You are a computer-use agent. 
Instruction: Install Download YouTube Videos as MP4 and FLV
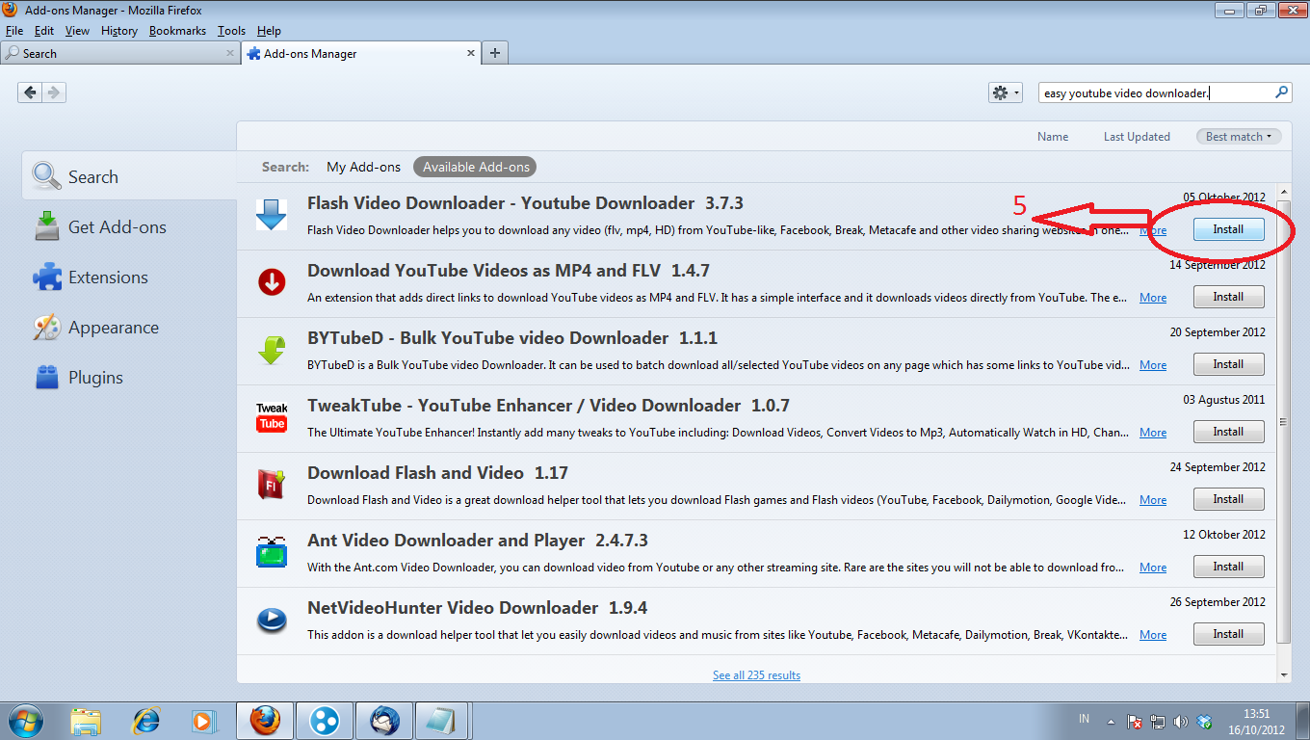click(x=1228, y=297)
